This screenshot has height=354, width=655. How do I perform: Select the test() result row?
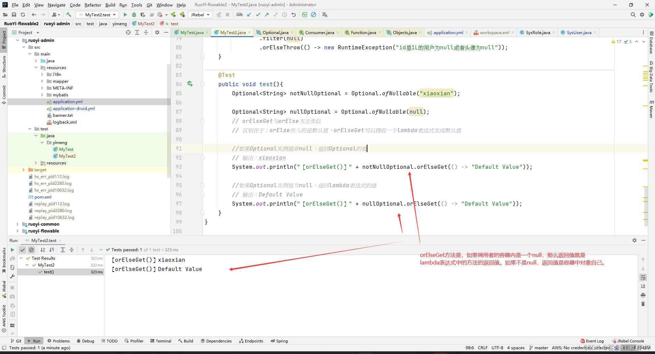61,272
